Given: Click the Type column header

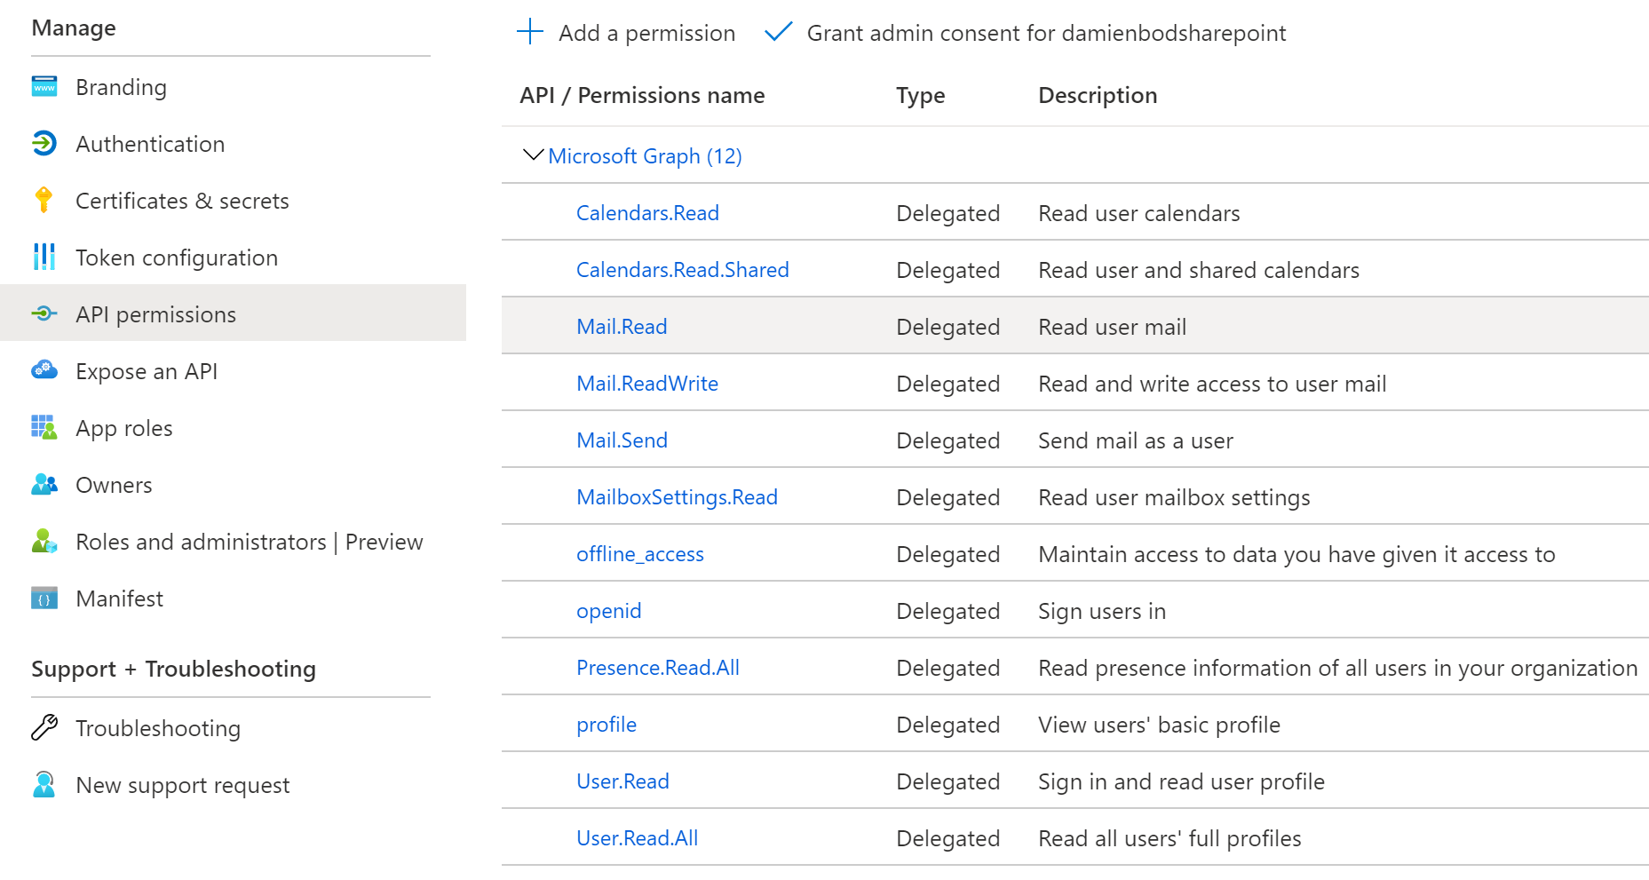Looking at the screenshot, I should coord(920,95).
